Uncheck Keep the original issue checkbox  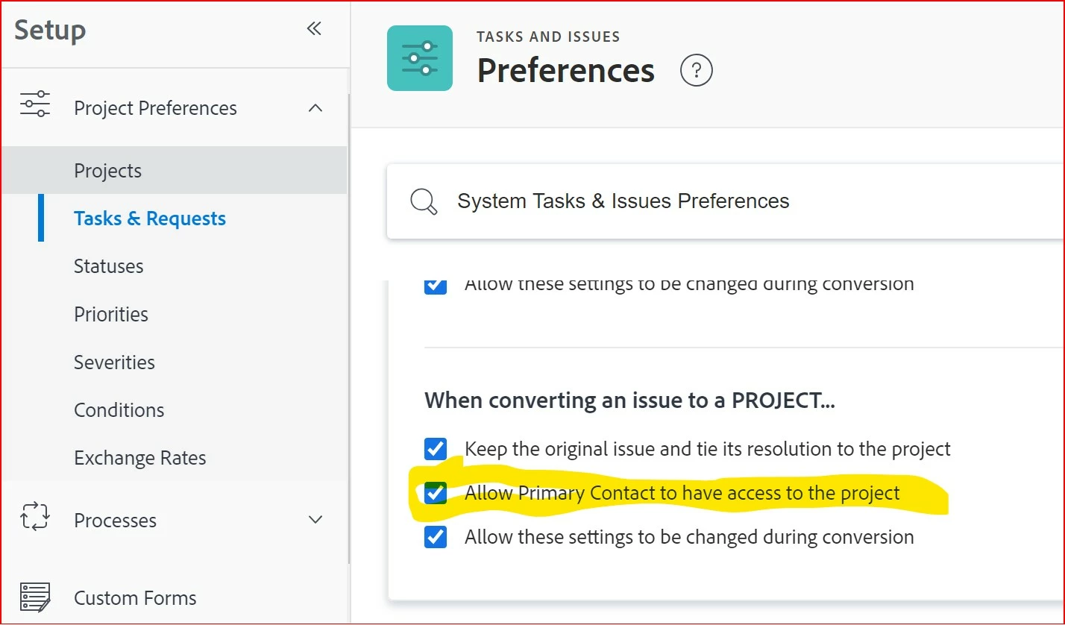click(436, 449)
